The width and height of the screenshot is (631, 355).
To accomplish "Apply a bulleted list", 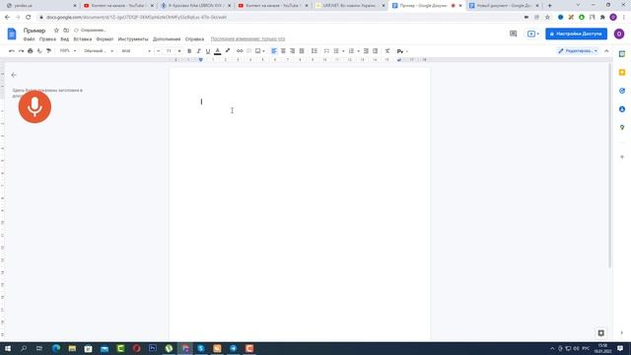I will [336, 51].
